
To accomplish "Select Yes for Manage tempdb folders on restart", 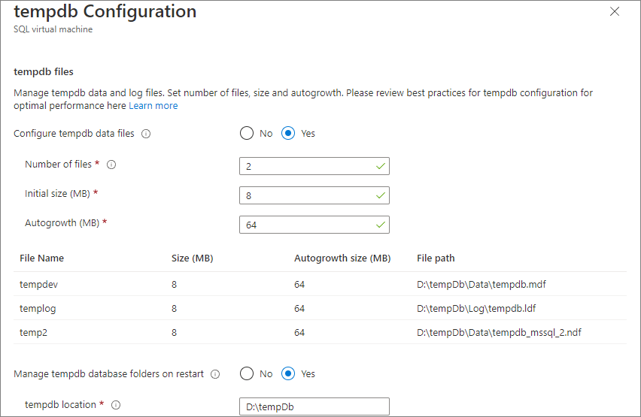I will coord(288,374).
